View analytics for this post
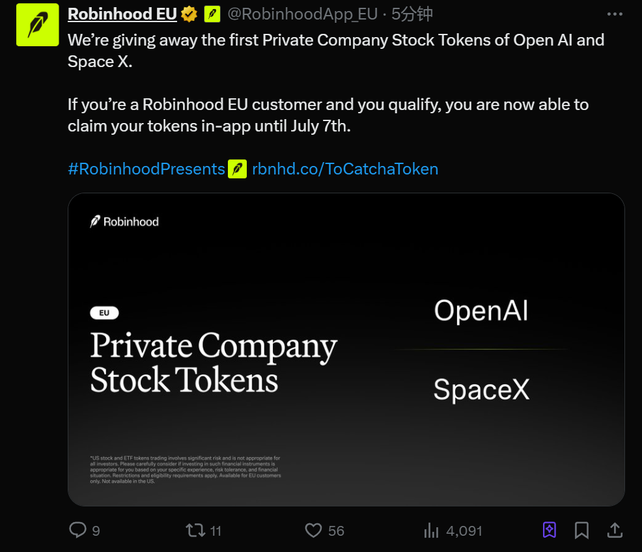642x552 pixels. 431,531
